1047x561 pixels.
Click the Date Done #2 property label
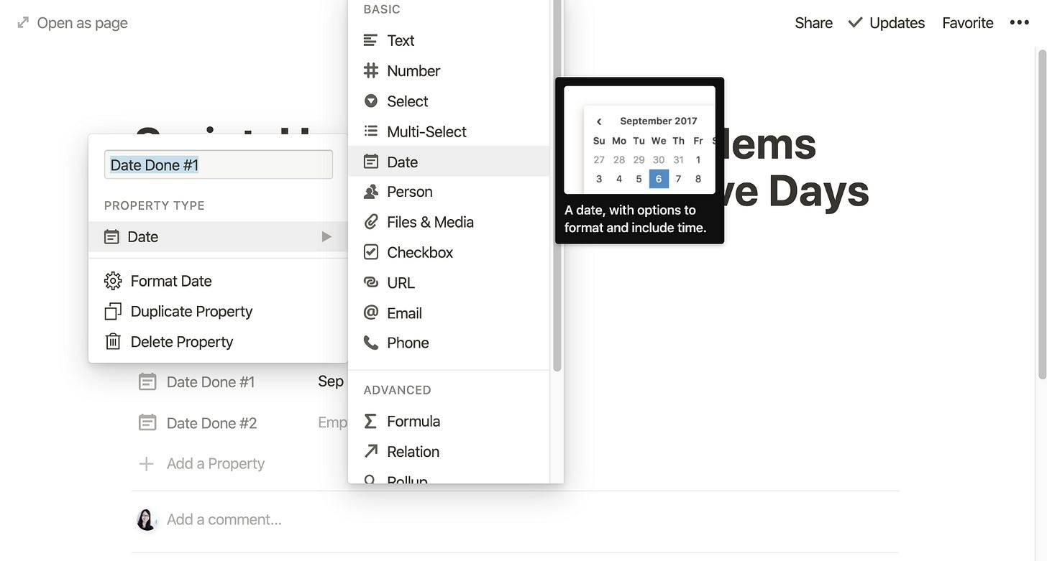[x=211, y=423]
